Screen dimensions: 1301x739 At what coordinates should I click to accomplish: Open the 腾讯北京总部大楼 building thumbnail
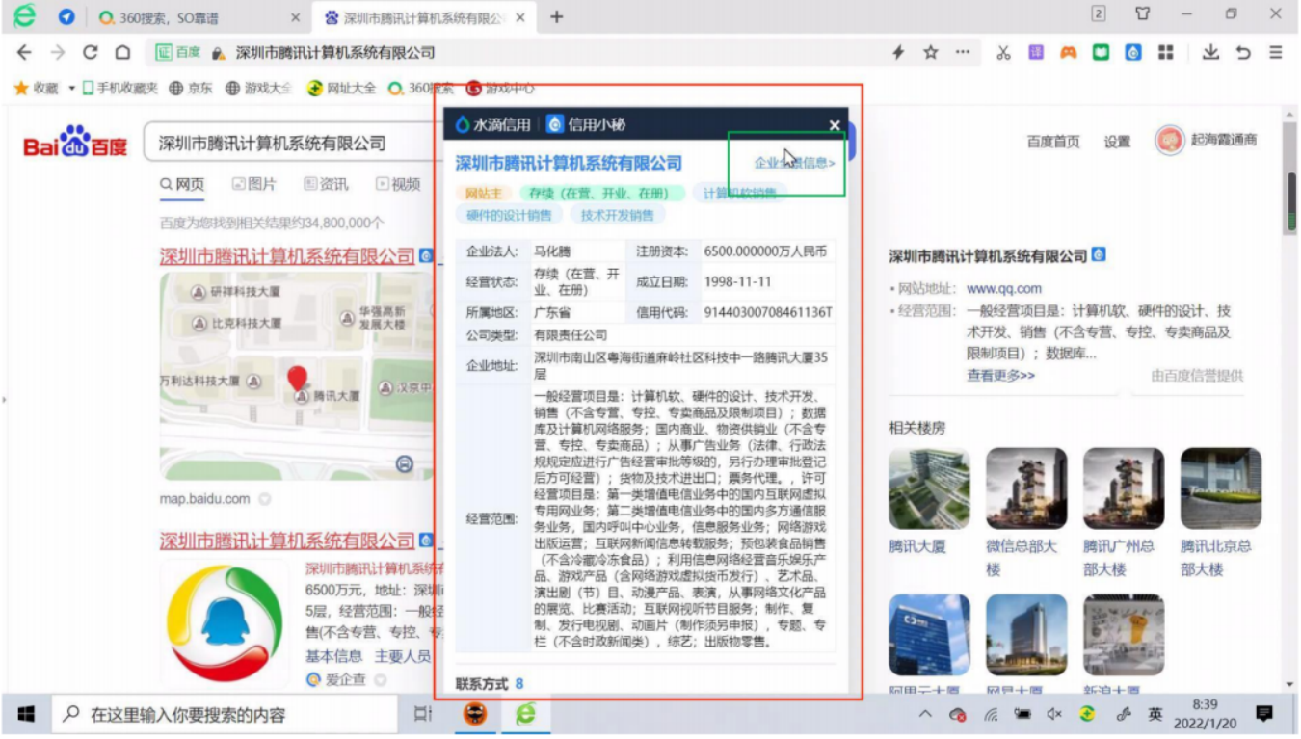click(1221, 488)
